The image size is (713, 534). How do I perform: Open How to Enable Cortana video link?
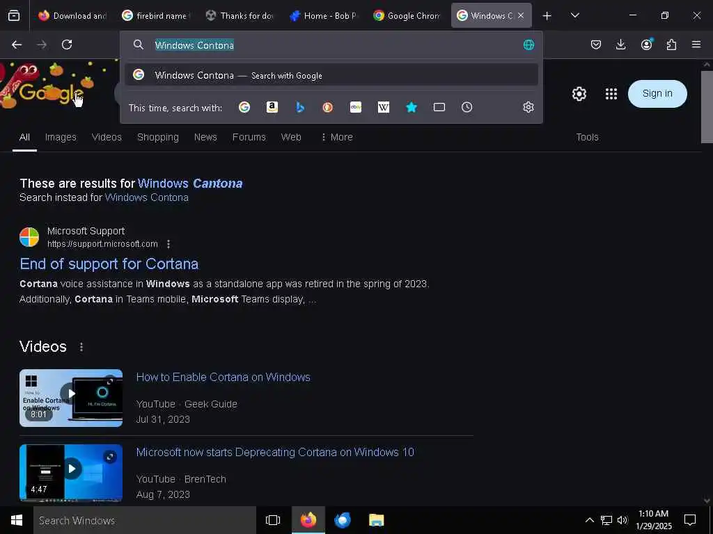point(224,378)
